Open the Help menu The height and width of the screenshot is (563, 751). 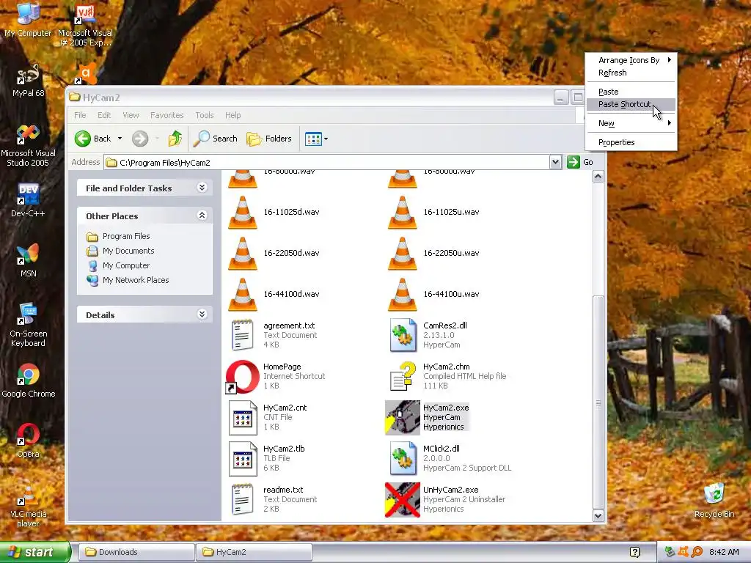click(x=232, y=115)
